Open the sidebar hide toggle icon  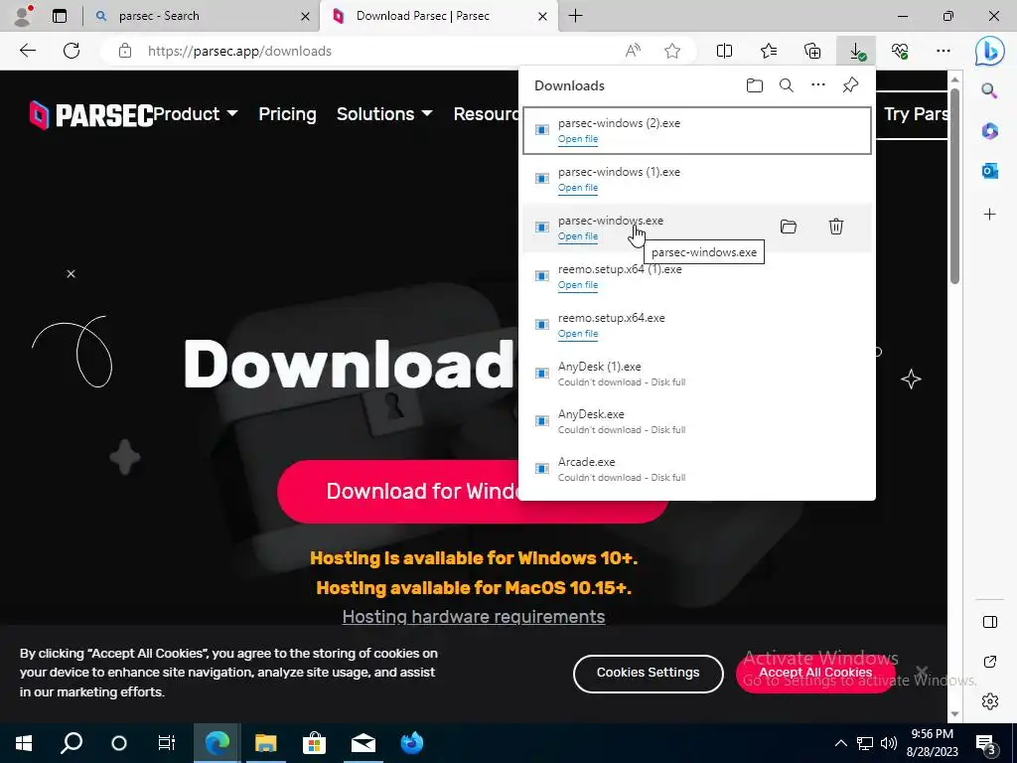click(x=990, y=622)
